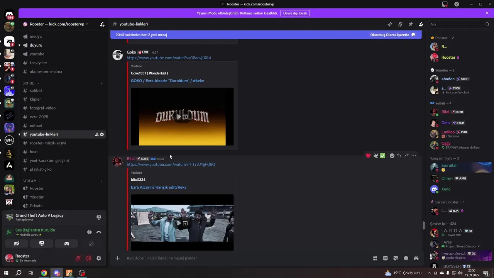Viewport: 494px width, 278px height.
Task: Click plus attachment button in message bar
Action: tap(118, 258)
